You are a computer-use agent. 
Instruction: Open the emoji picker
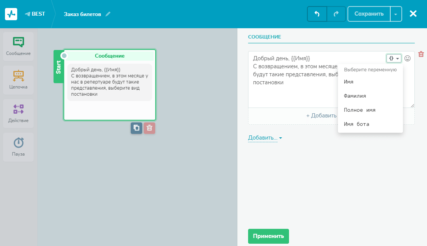pyautogui.click(x=408, y=58)
